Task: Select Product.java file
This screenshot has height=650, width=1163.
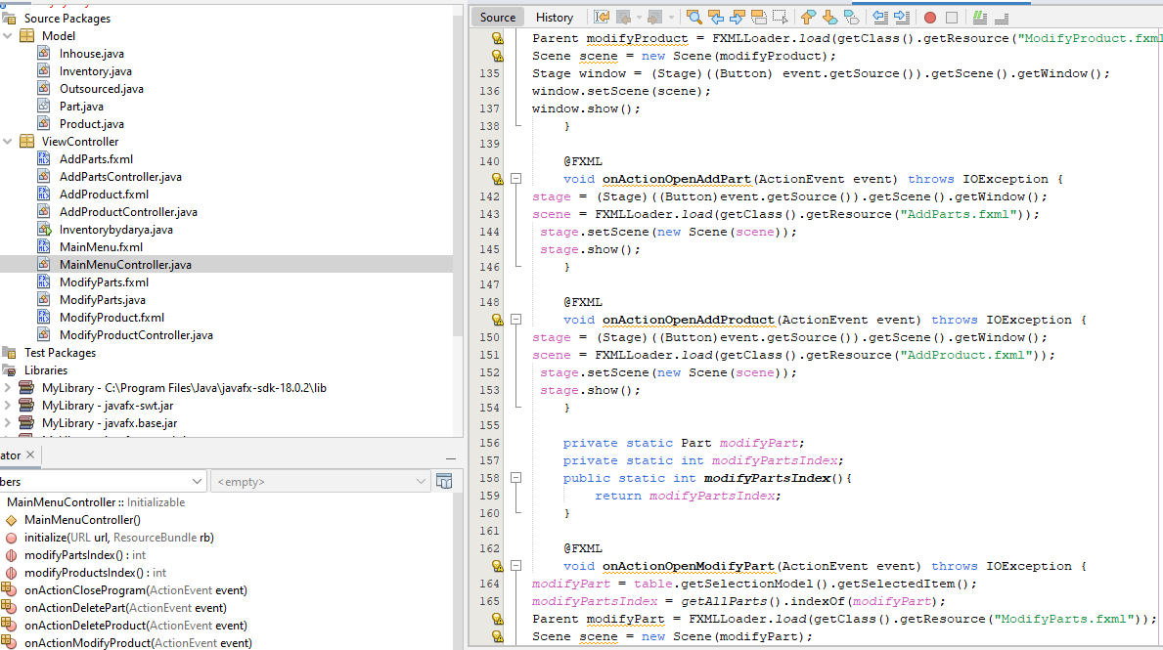Action: click(92, 124)
